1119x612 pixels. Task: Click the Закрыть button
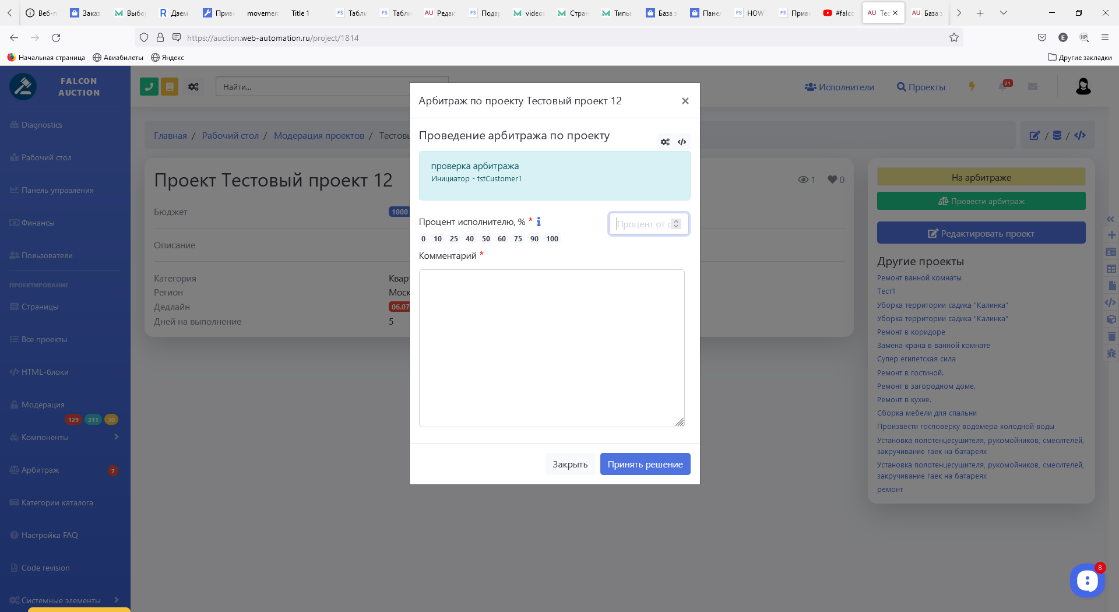pyautogui.click(x=569, y=465)
